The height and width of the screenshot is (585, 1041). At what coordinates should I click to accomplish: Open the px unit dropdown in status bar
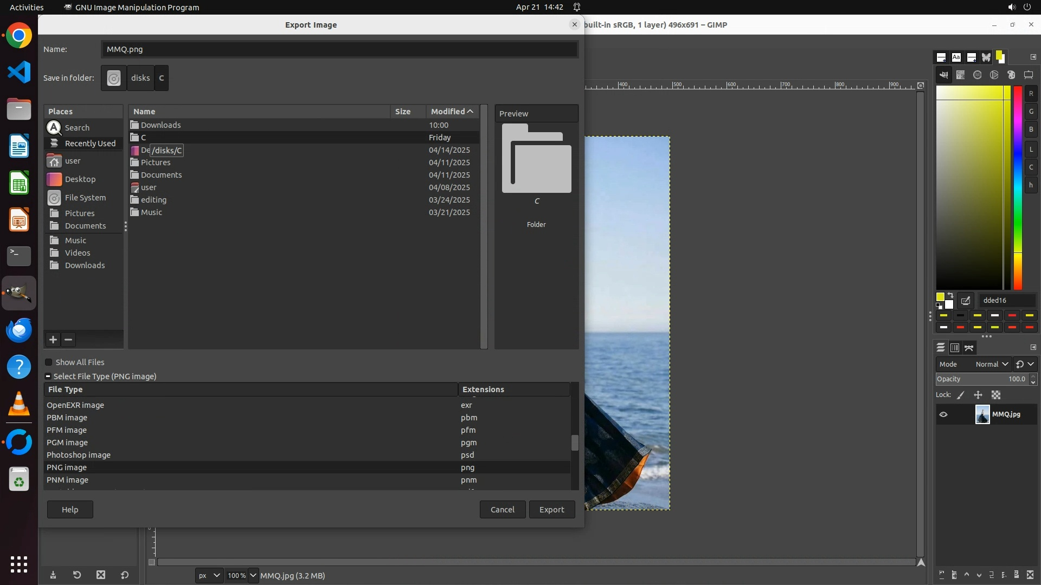pos(209,575)
